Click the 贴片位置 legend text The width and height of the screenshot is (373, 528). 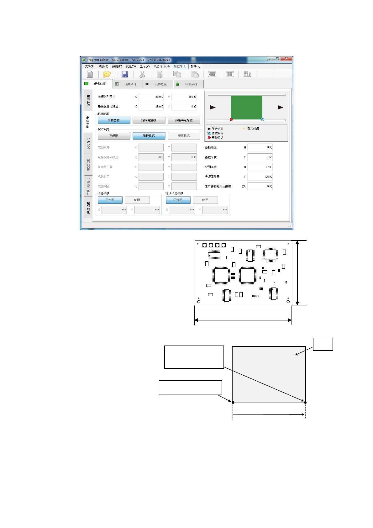[253, 129]
